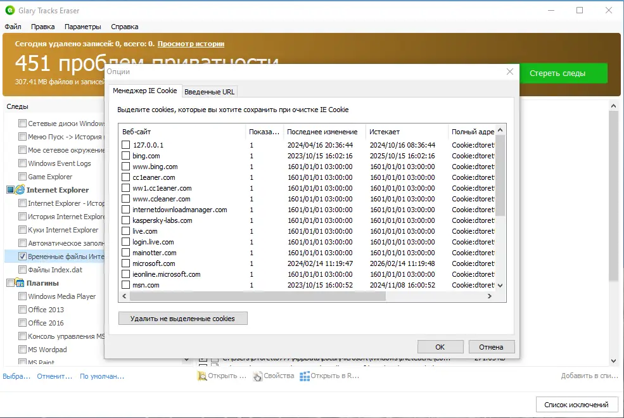
Task: Check the www.bing.com cookie checkbox
Action: click(126, 166)
